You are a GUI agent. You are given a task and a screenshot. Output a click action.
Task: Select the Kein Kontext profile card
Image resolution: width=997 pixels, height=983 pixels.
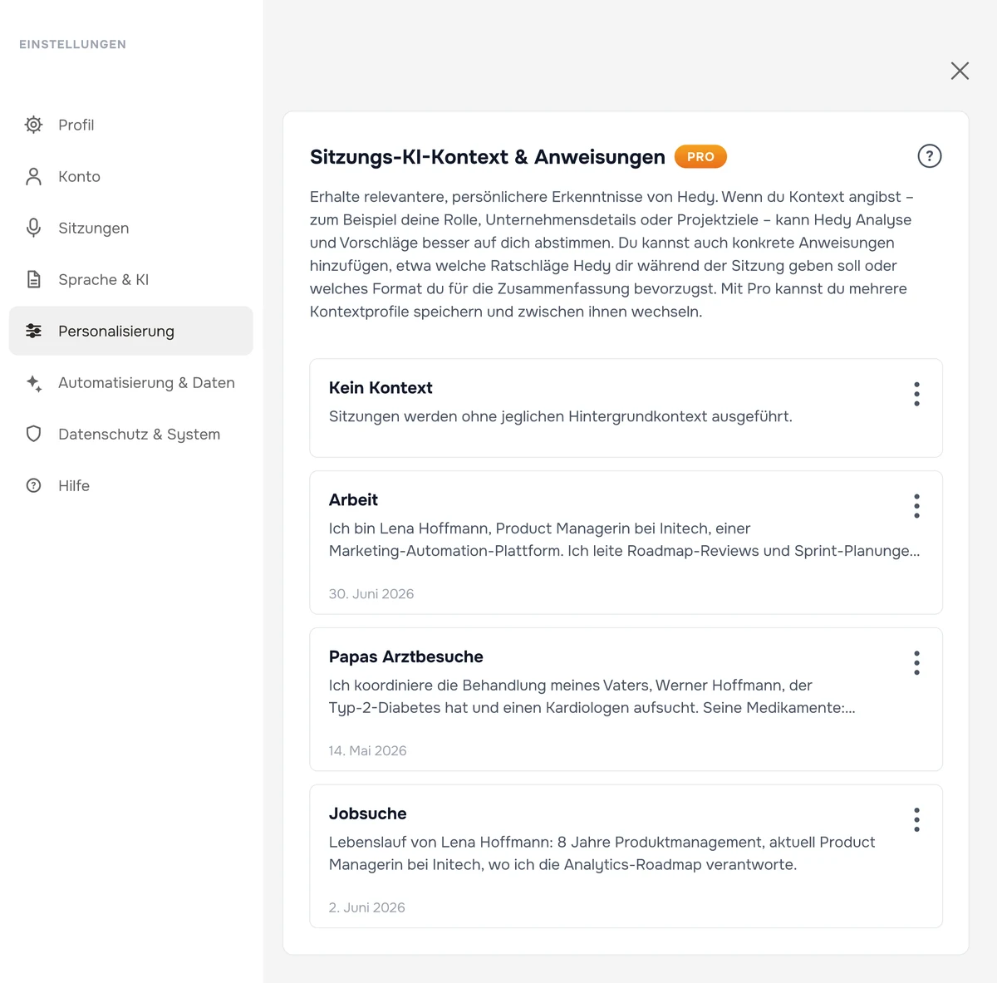point(626,408)
